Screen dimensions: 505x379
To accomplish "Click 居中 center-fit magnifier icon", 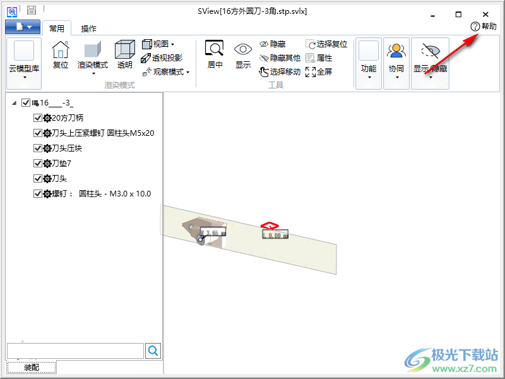I will click(215, 49).
